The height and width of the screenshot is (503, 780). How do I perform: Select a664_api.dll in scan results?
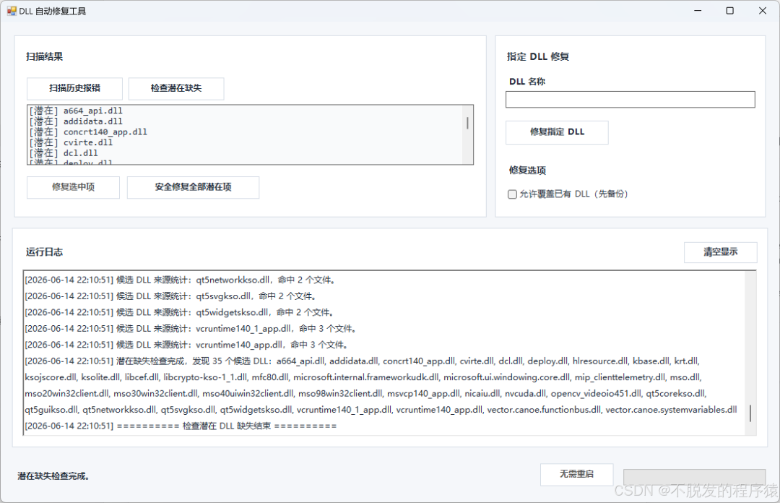click(245, 111)
